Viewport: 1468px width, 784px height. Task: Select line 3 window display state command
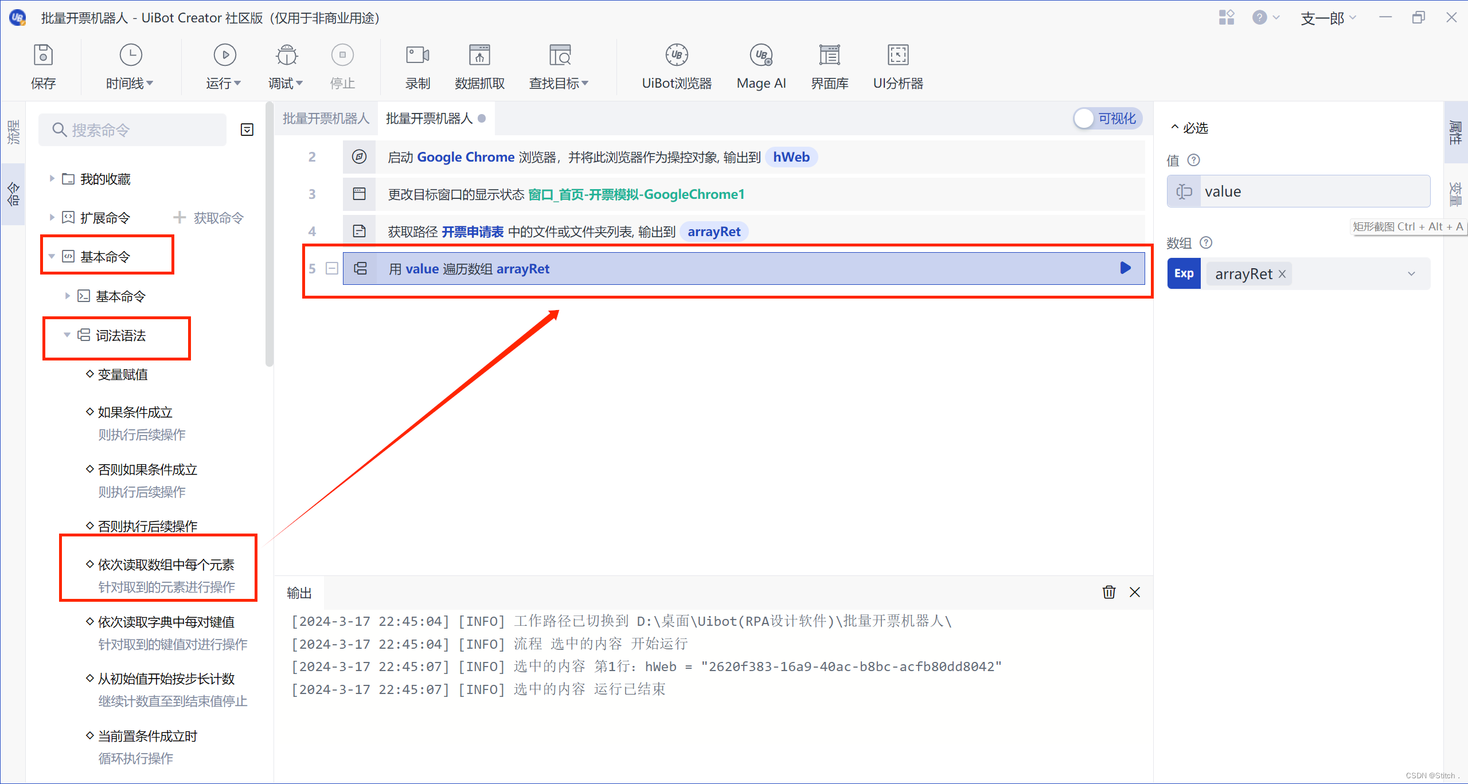[x=743, y=194]
